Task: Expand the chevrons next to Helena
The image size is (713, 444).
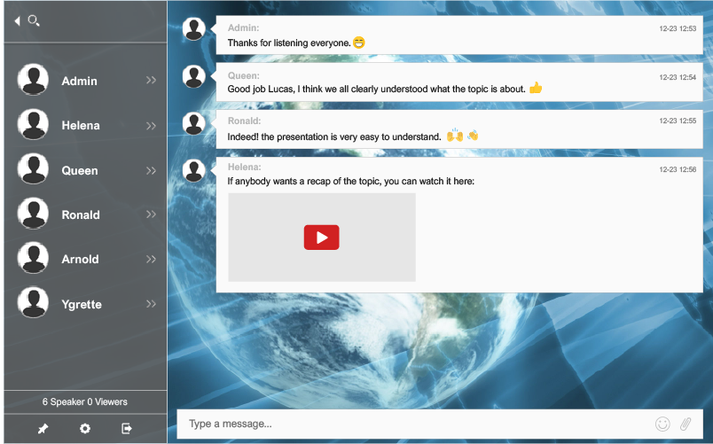Action: tap(151, 126)
